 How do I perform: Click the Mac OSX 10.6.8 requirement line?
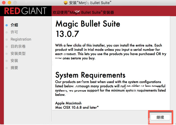(77, 107)
